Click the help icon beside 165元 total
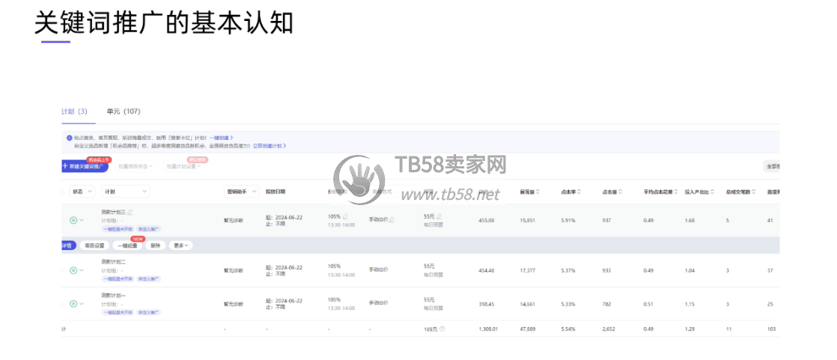Image resolution: width=837 pixels, height=360 pixels. click(442, 329)
